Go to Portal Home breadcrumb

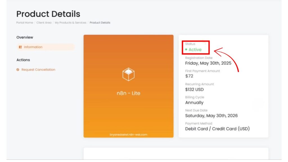pos(24,23)
